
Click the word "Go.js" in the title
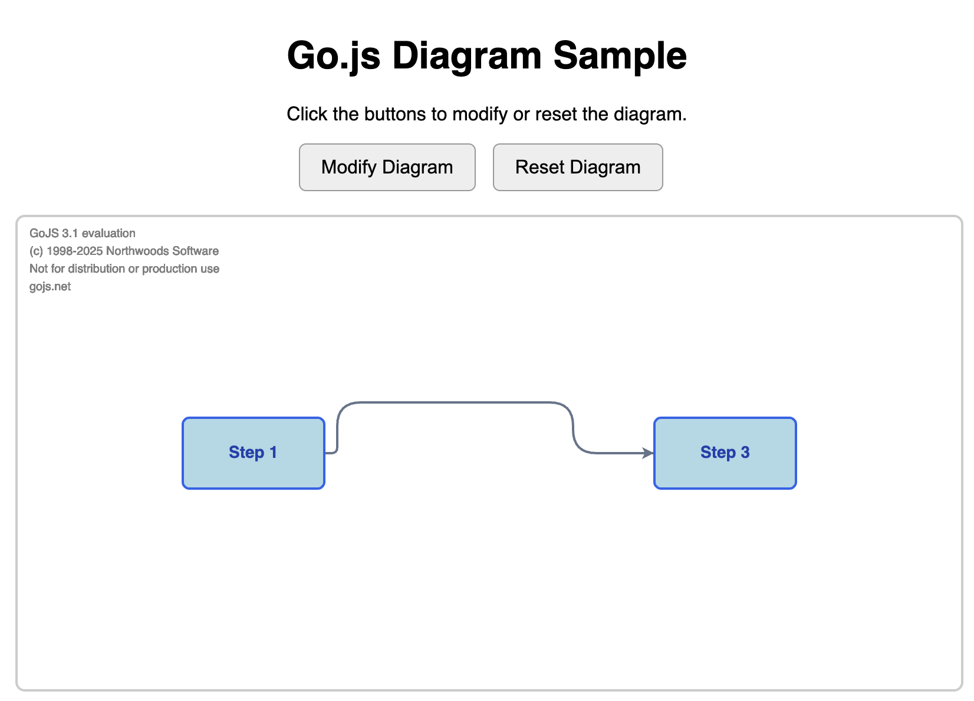pos(333,55)
